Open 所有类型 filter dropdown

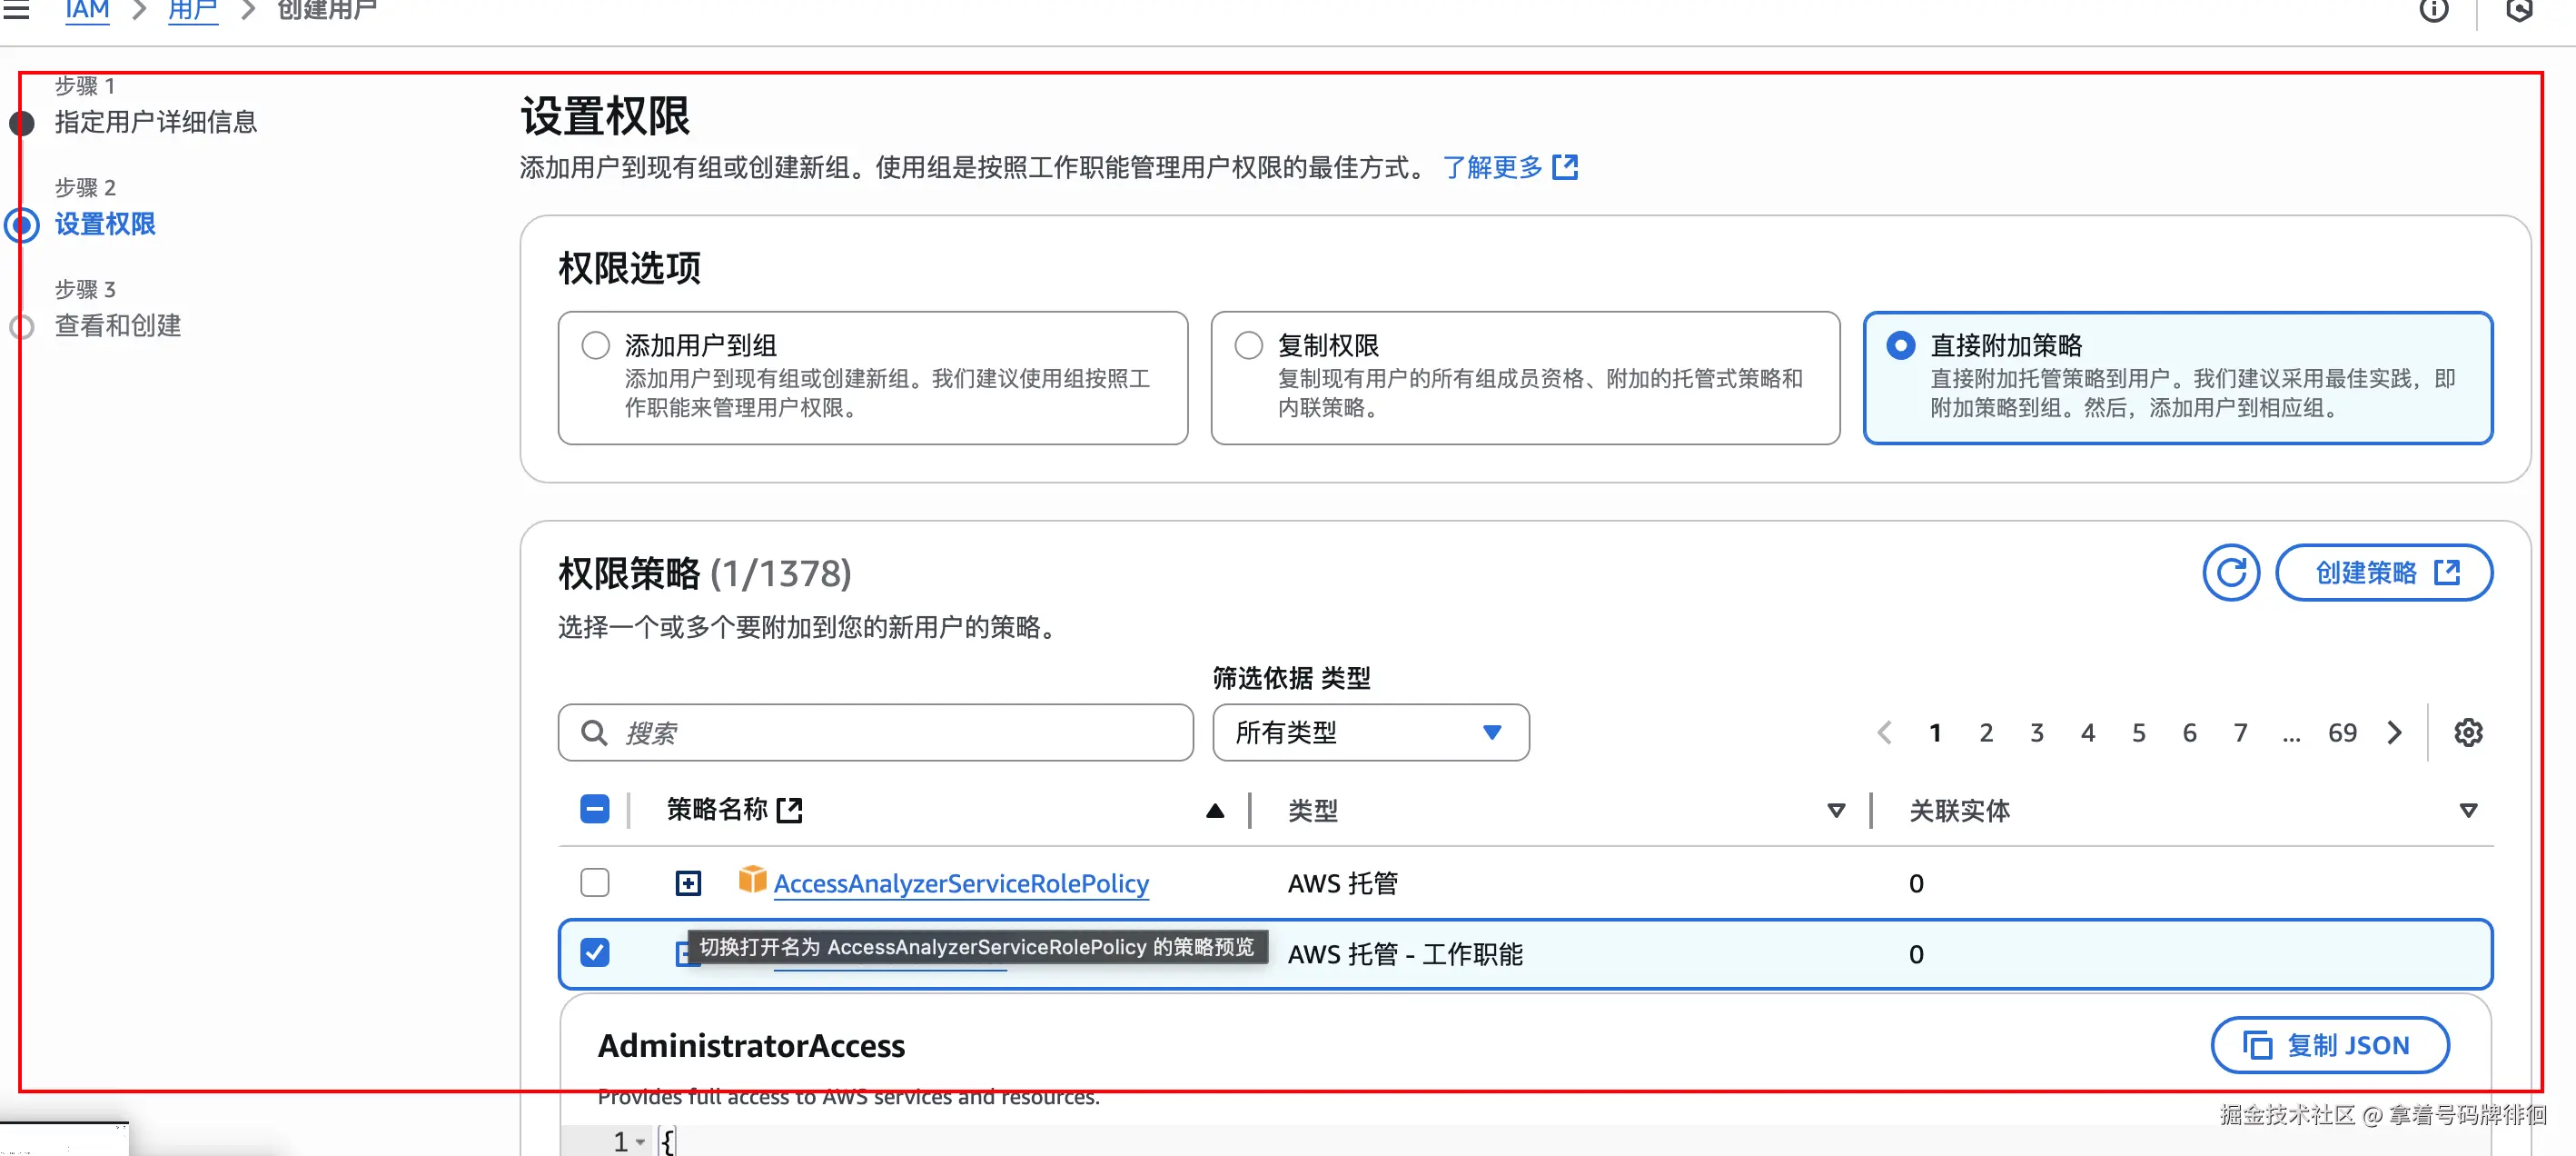pyautogui.click(x=1370, y=732)
